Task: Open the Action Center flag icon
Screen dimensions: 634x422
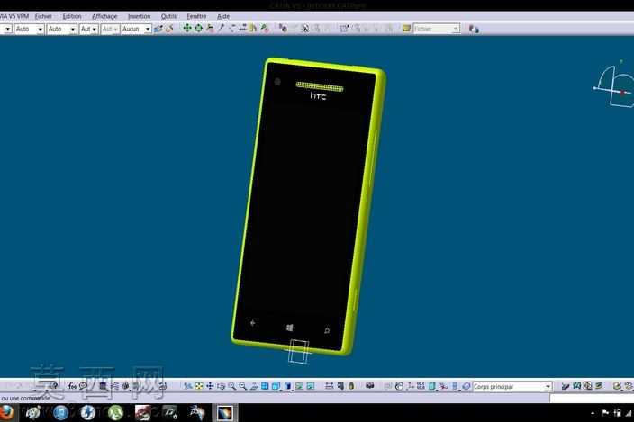Action: click(605, 413)
